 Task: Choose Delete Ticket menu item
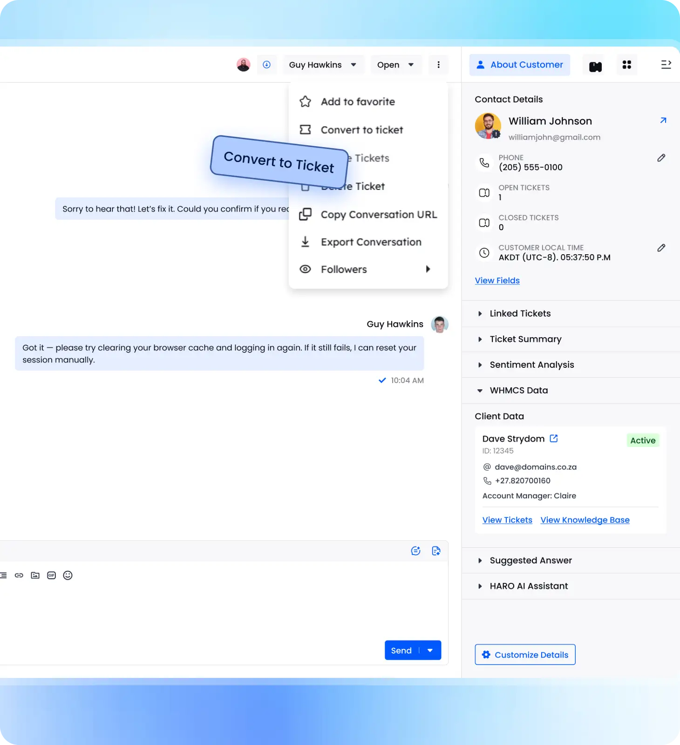(x=368, y=186)
